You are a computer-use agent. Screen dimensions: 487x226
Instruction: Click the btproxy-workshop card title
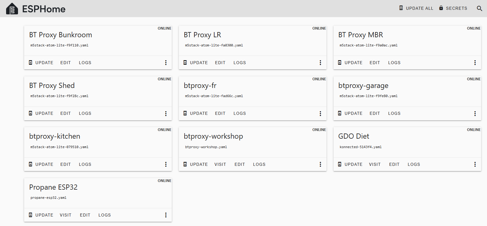tap(213, 136)
